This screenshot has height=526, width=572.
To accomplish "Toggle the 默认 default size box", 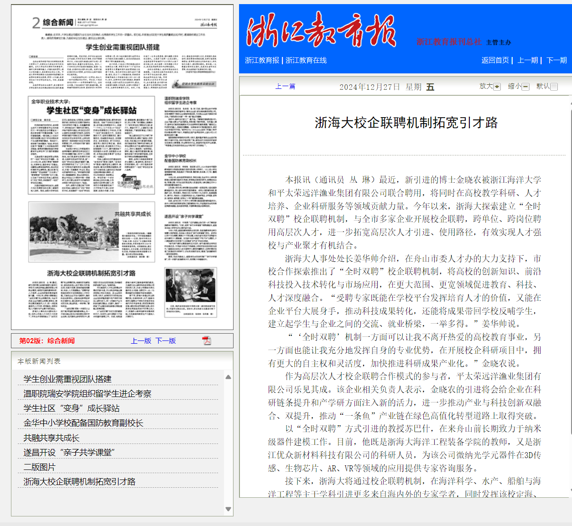I will click(x=554, y=87).
